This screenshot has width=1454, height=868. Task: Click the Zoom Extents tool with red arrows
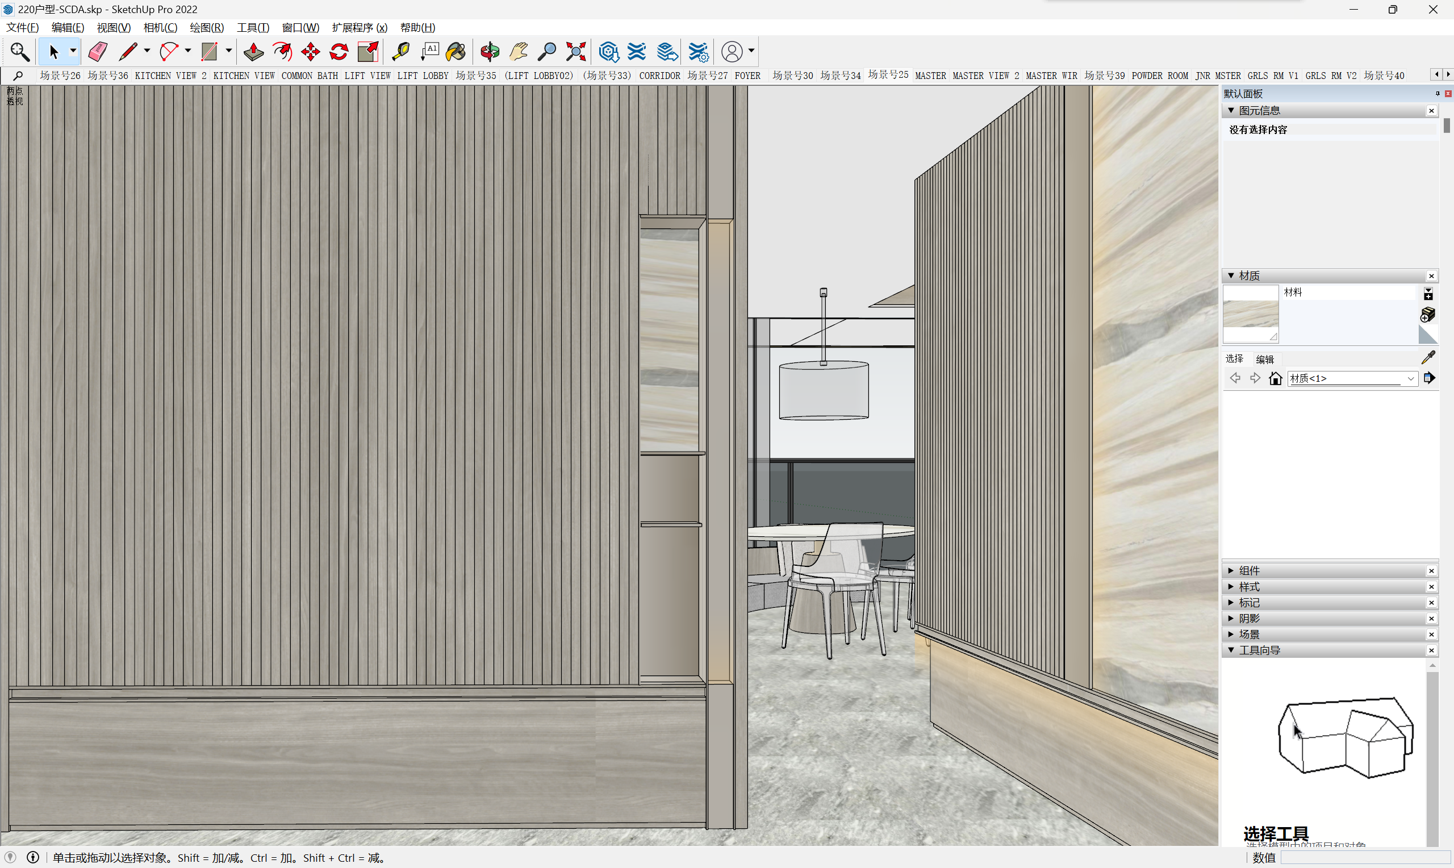pos(576,52)
